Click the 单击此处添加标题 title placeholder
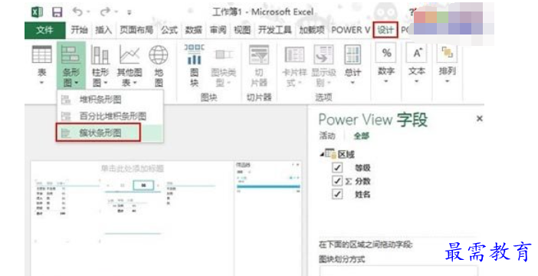538x276 pixels. (133, 169)
